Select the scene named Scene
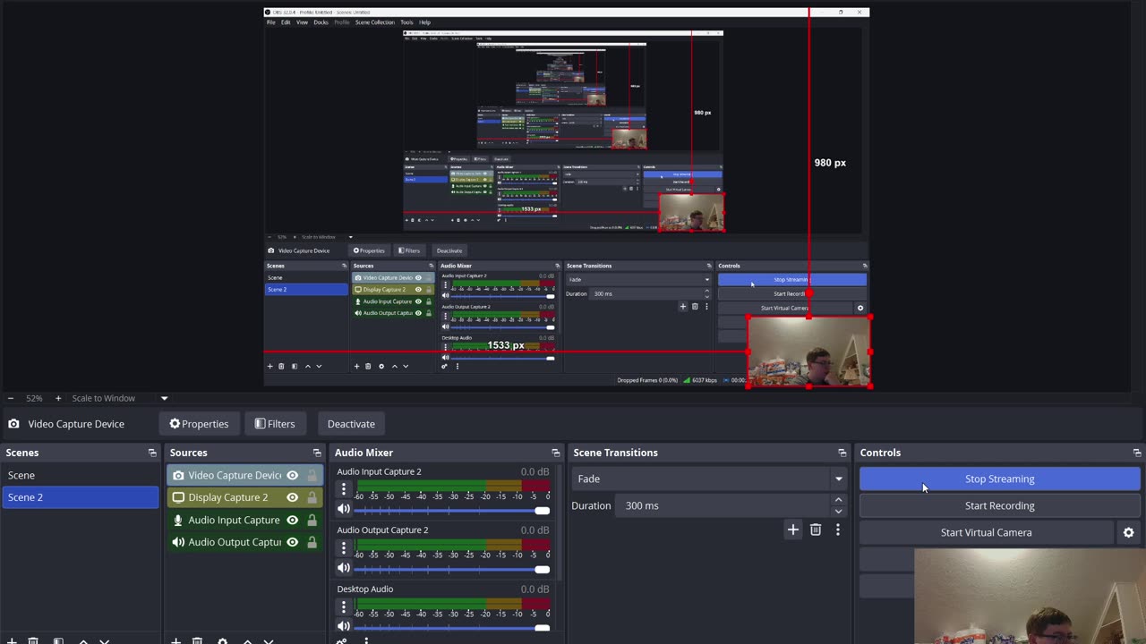The width and height of the screenshot is (1146, 644). 81,475
